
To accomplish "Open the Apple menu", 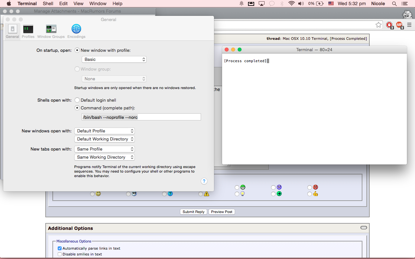I will (9, 4).
